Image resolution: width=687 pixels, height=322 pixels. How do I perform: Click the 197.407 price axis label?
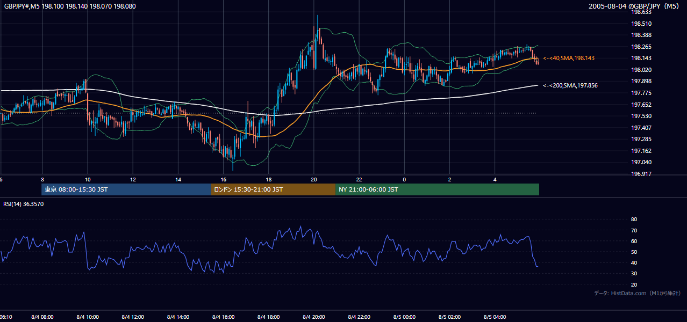pyautogui.click(x=641, y=128)
